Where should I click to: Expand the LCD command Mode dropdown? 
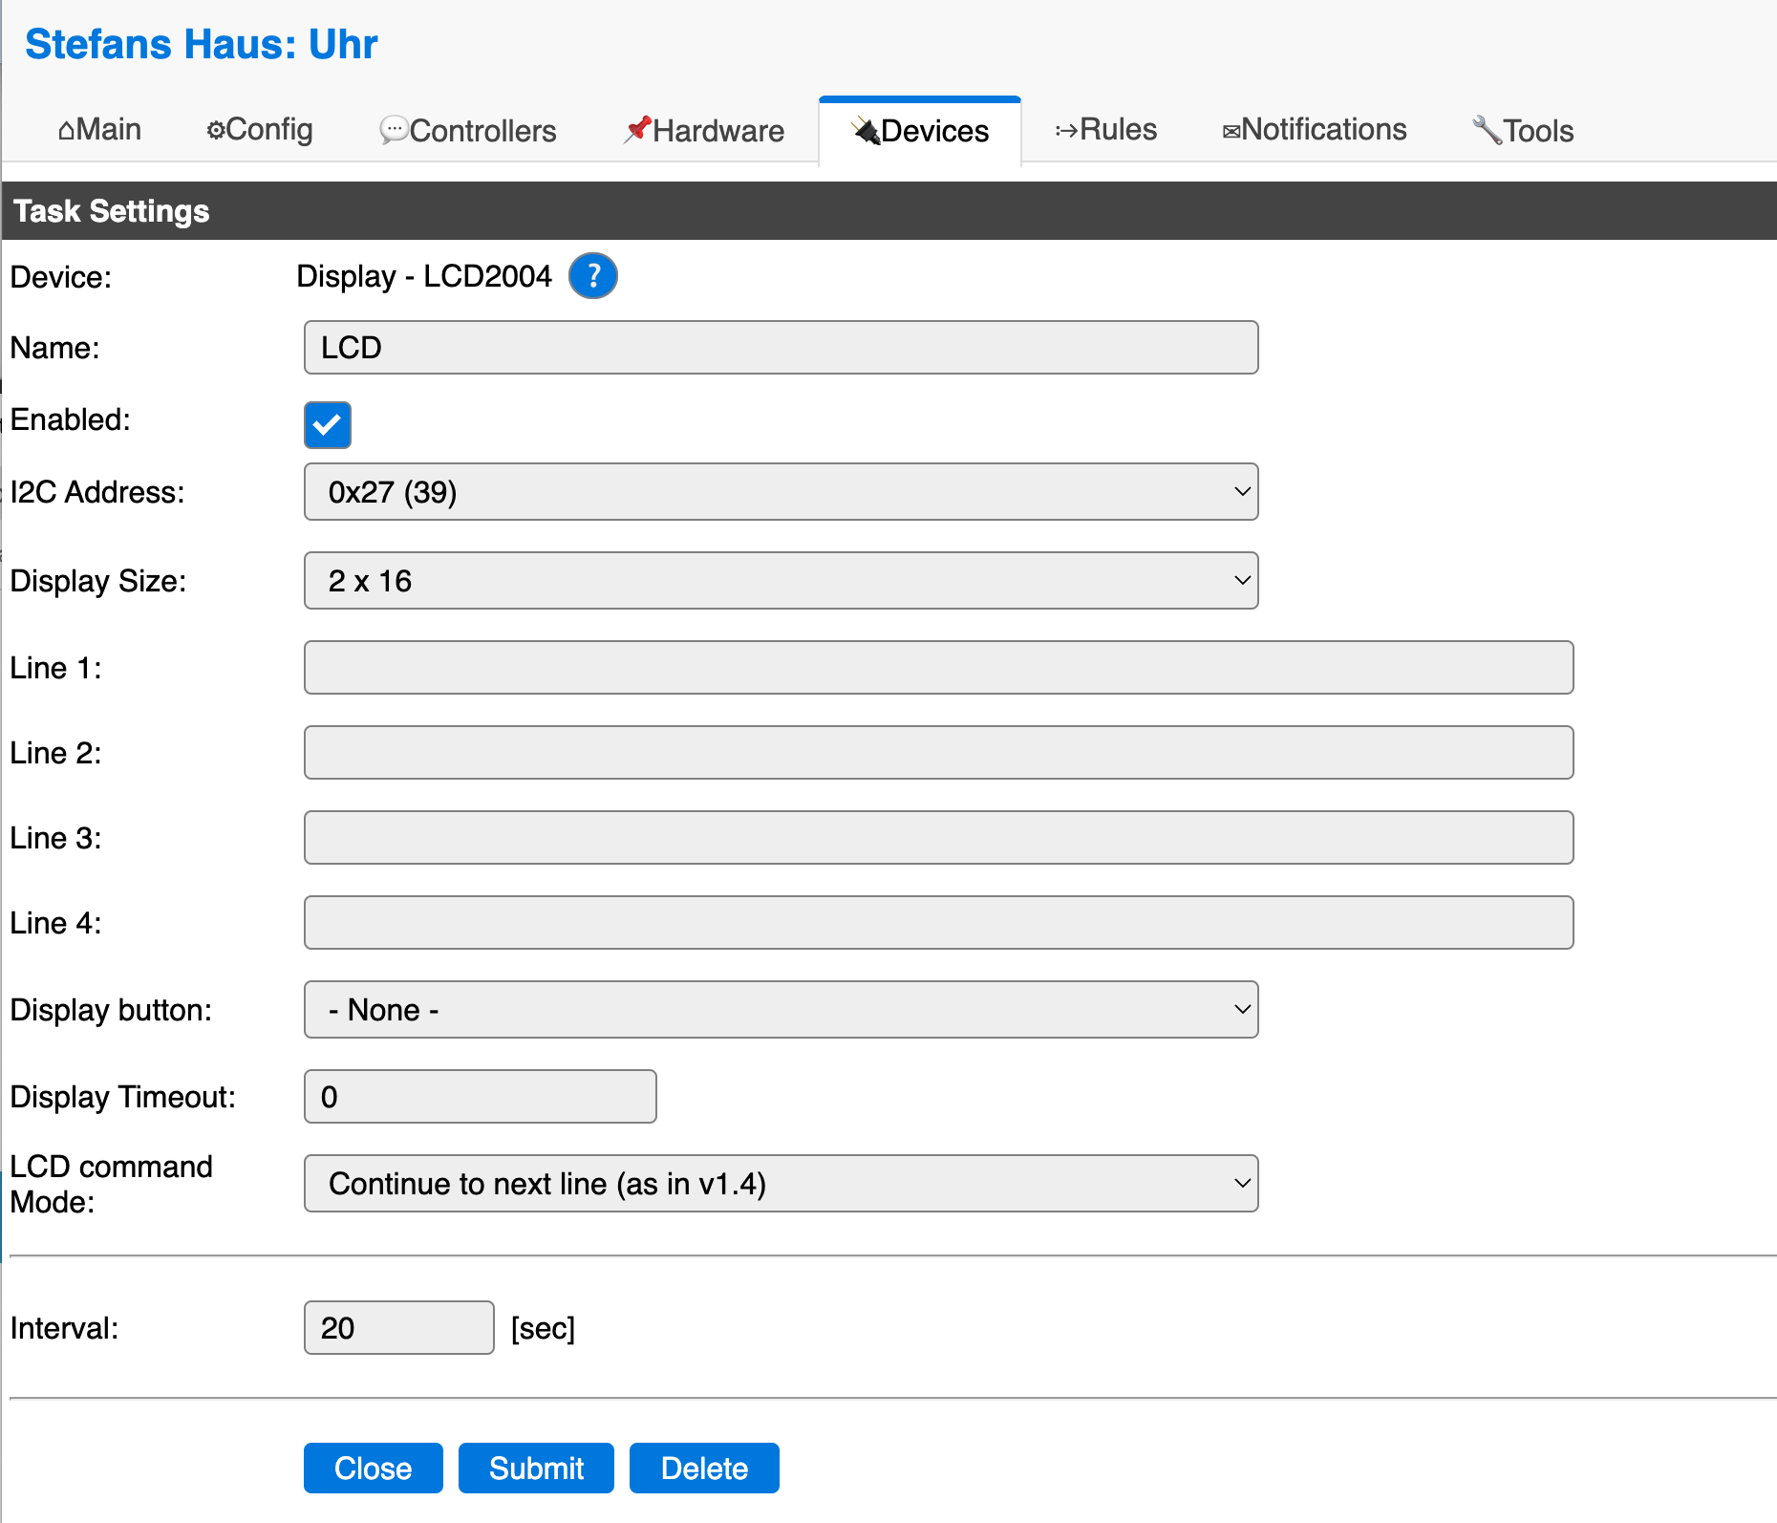coord(781,1183)
